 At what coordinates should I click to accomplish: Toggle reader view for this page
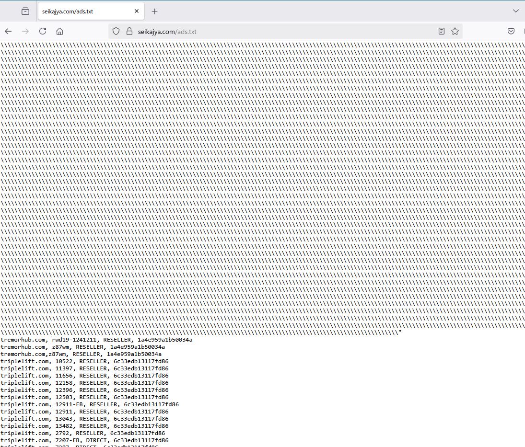point(442,32)
